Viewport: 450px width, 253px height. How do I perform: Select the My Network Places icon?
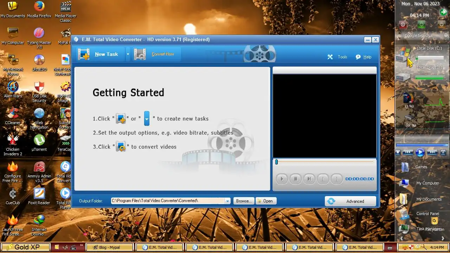[x=13, y=65]
